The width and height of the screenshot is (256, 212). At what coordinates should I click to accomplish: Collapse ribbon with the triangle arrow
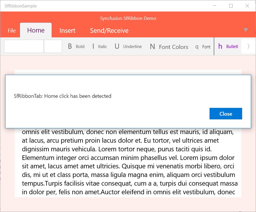pos(246,30)
